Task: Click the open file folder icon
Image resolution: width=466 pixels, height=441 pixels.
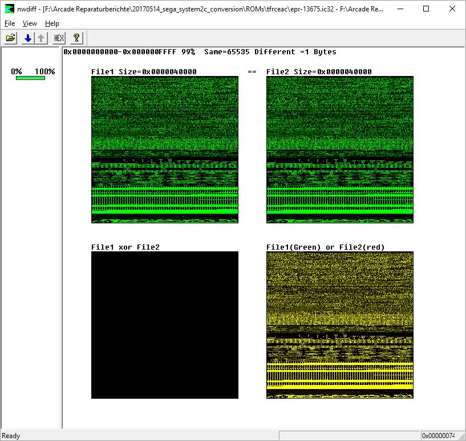Action: pos(11,38)
